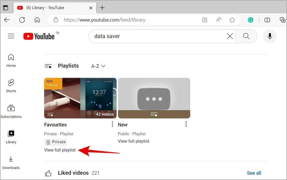The height and width of the screenshot is (180, 287).
Task: Select Library in the sidebar
Action: point(11,137)
